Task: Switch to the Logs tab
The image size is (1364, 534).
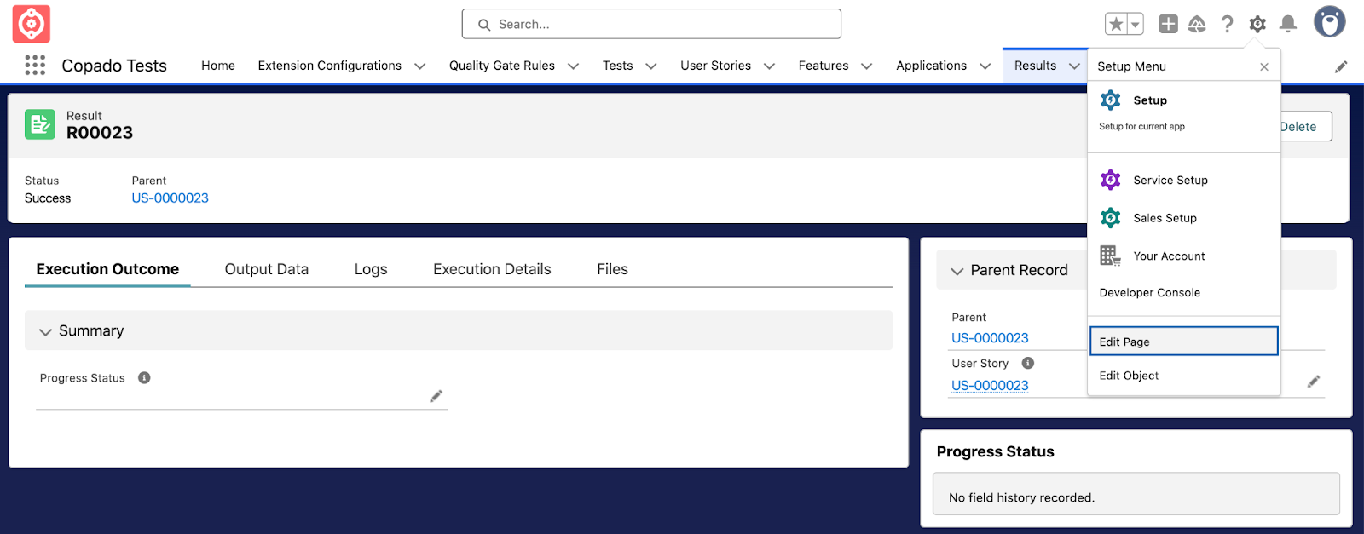Action: [x=371, y=269]
